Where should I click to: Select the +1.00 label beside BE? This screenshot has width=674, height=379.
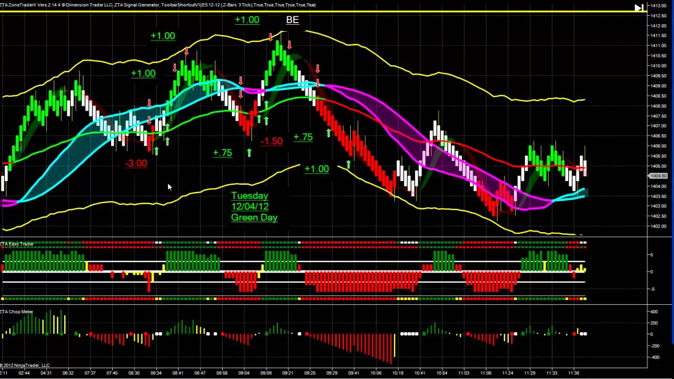247,20
